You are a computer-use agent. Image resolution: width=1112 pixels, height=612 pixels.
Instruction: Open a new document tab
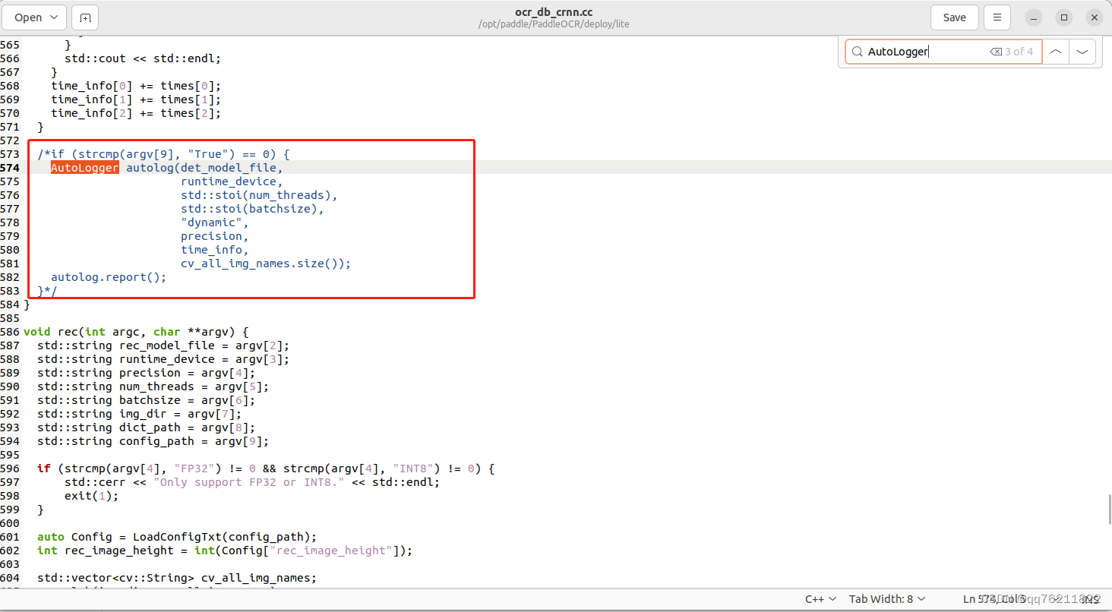point(84,17)
